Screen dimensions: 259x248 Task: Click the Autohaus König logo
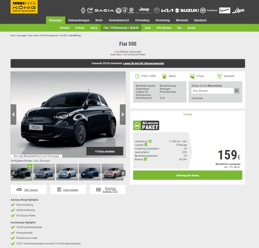[24, 7]
